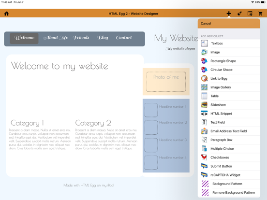This screenshot has width=267, height=200.
Task: Select the Welcome navigation tab
Action: pyautogui.click(x=24, y=39)
